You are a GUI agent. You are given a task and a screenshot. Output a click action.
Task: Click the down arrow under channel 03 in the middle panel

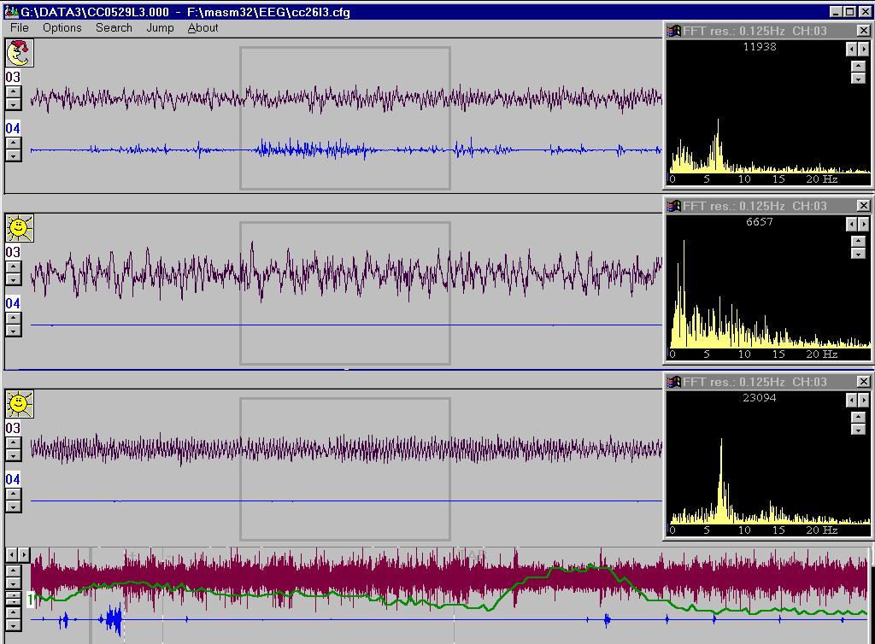tap(14, 279)
